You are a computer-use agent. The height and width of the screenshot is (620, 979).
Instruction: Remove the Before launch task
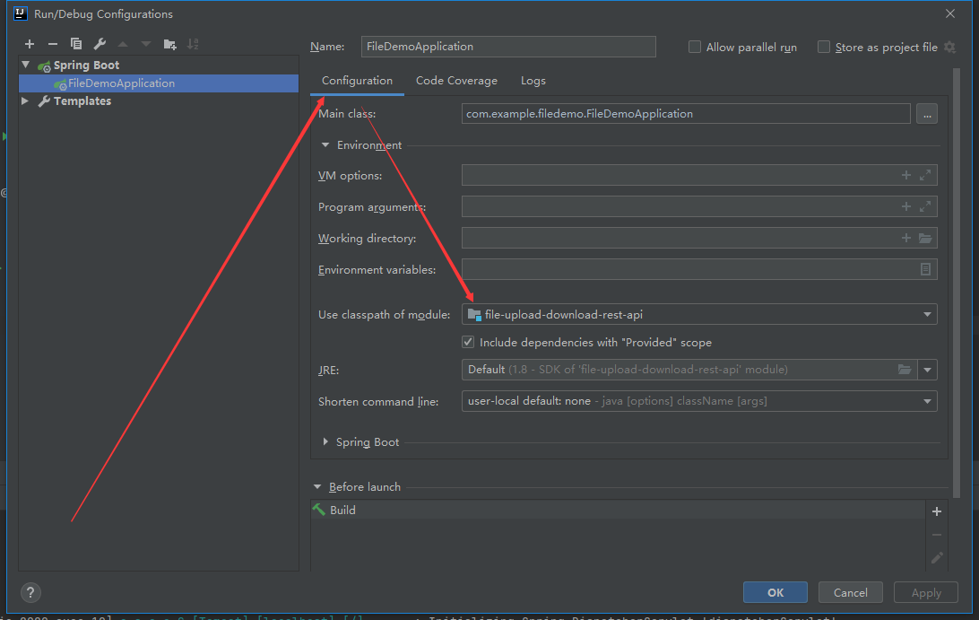pyautogui.click(x=937, y=535)
